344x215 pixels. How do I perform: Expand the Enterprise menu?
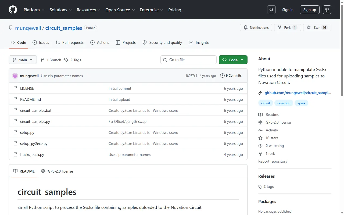coord(152,10)
